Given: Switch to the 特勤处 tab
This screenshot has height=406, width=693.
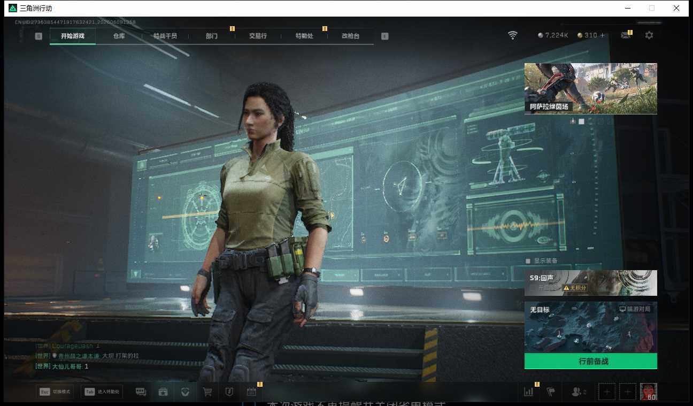Looking at the screenshot, I should [304, 36].
